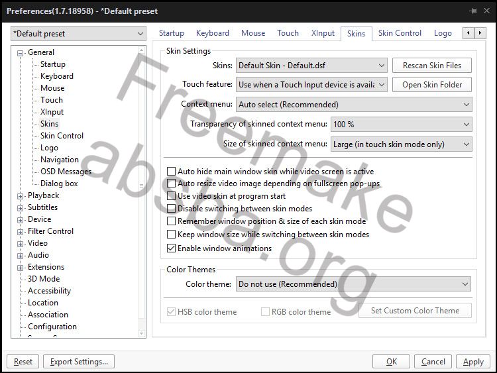The image size is (497, 373).
Task: Select Location in the settings tree
Action: coord(43,303)
